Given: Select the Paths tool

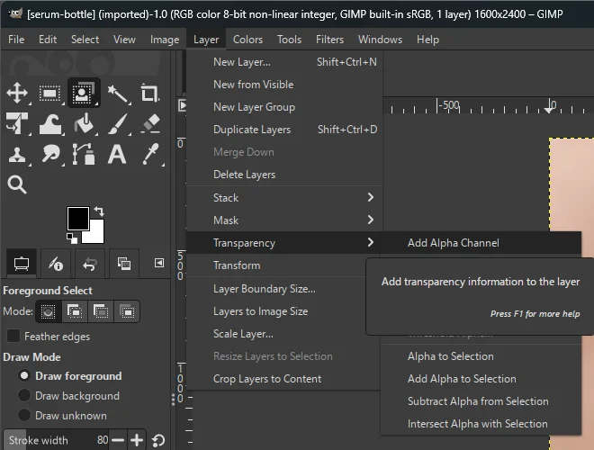Looking at the screenshot, I should pos(84,155).
